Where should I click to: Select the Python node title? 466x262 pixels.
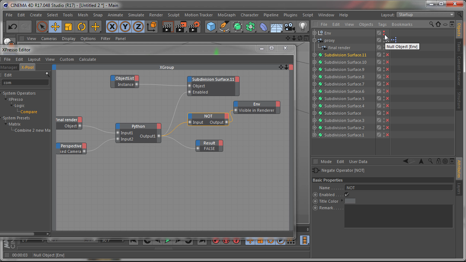138,126
